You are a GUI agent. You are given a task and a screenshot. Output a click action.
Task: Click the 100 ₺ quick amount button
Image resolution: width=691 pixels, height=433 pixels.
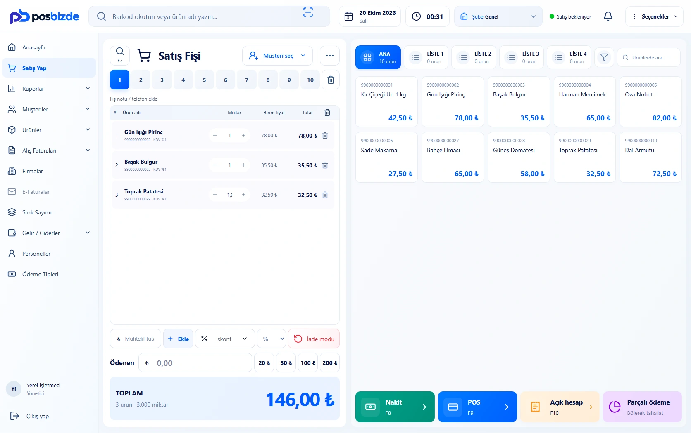[x=308, y=362]
